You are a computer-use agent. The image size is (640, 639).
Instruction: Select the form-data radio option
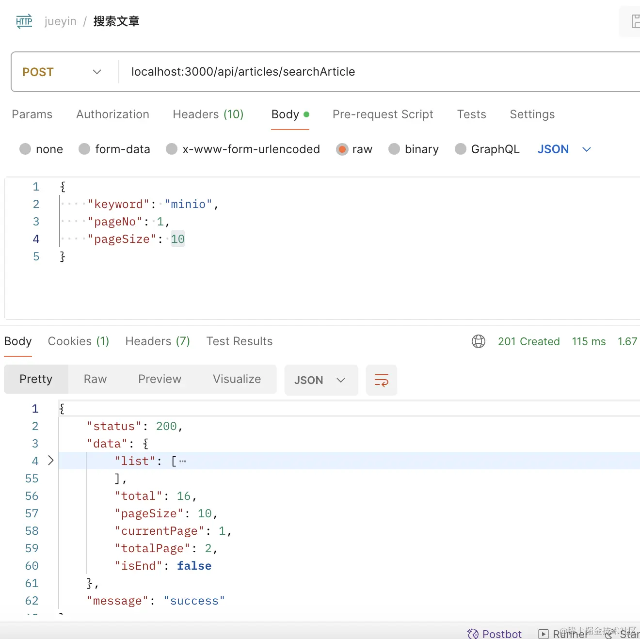pyautogui.click(x=85, y=149)
